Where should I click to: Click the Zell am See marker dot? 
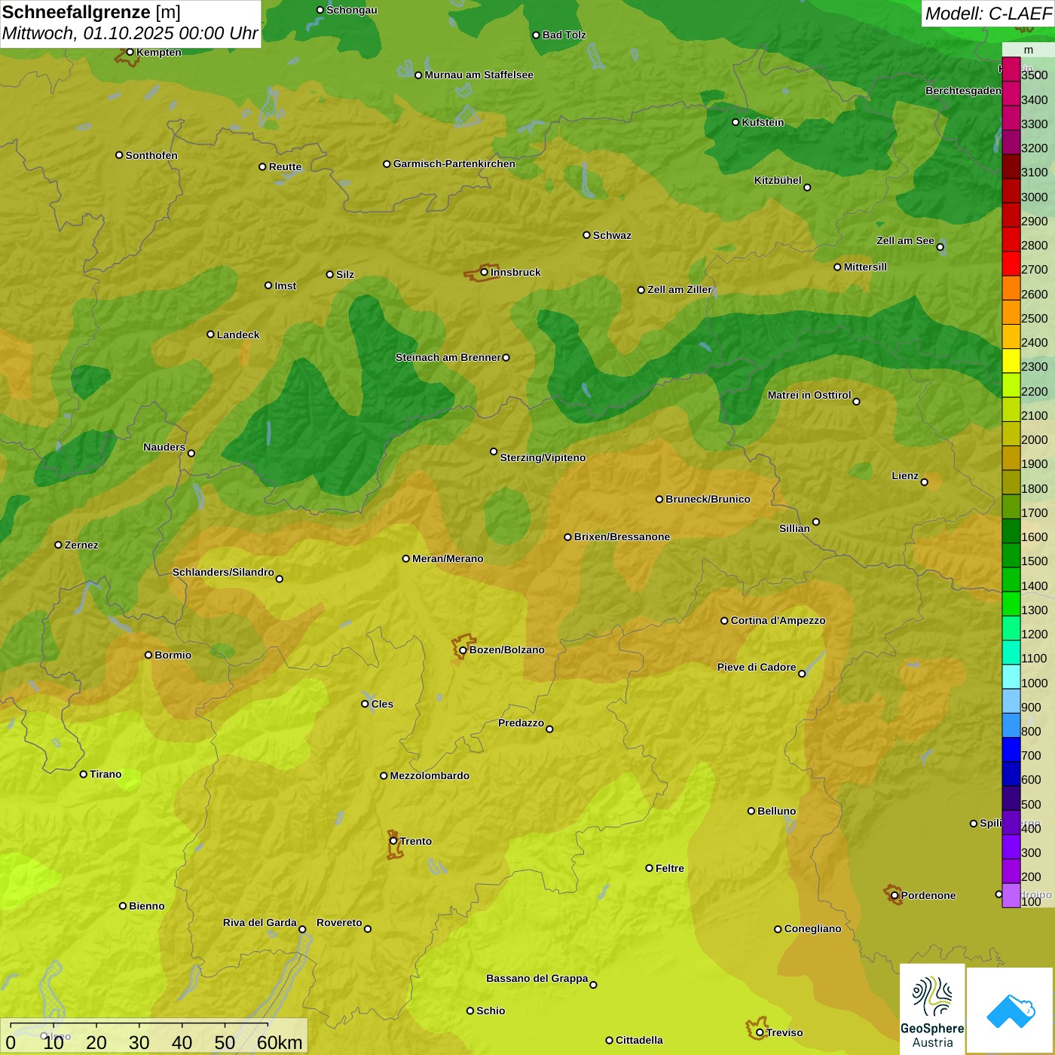pyautogui.click(x=940, y=246)
